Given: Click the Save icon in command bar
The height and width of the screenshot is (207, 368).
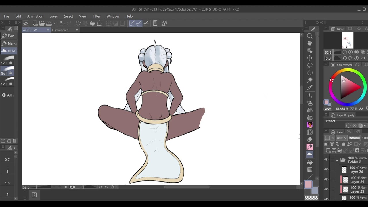Looking at the screenshot, I should tap(49, 23).
